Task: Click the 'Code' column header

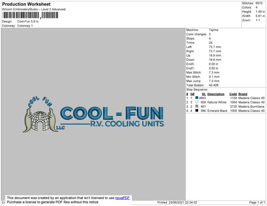Action: (x=233, y=94)
